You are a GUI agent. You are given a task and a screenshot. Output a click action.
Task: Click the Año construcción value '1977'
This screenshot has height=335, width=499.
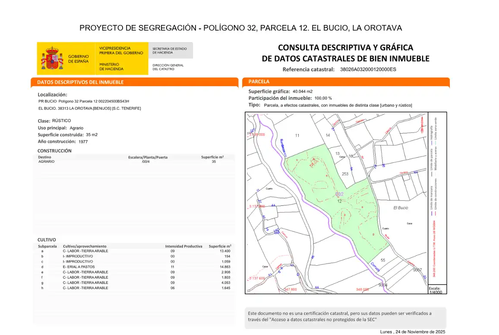pyautogui.click(x=83, y=142)
